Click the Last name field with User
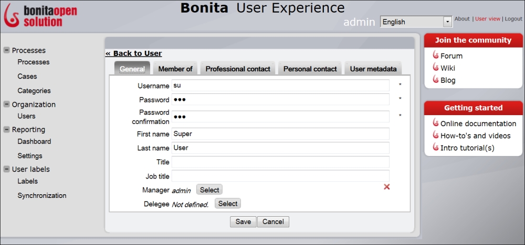525x245 pixels. [x=280, y=148]
